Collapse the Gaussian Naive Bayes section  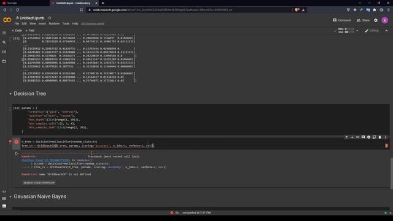coord(10,197)
